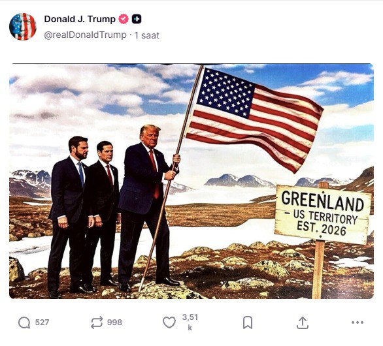Image resolution: width=383 pixels, height=346 pixels.
Task: Open the posted image at the American flag
Action: tap(254, 117)
